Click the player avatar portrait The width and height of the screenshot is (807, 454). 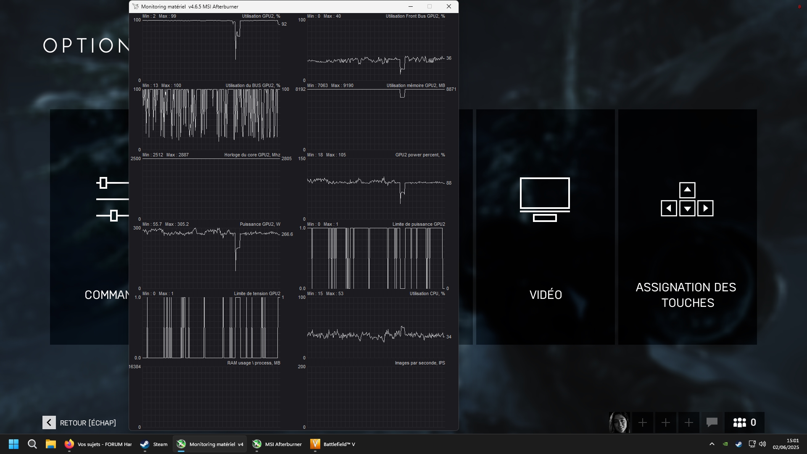pyautogui.click(x=619, y=422)
